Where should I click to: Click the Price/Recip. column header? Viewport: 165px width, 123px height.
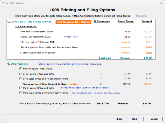coord(125,21)
